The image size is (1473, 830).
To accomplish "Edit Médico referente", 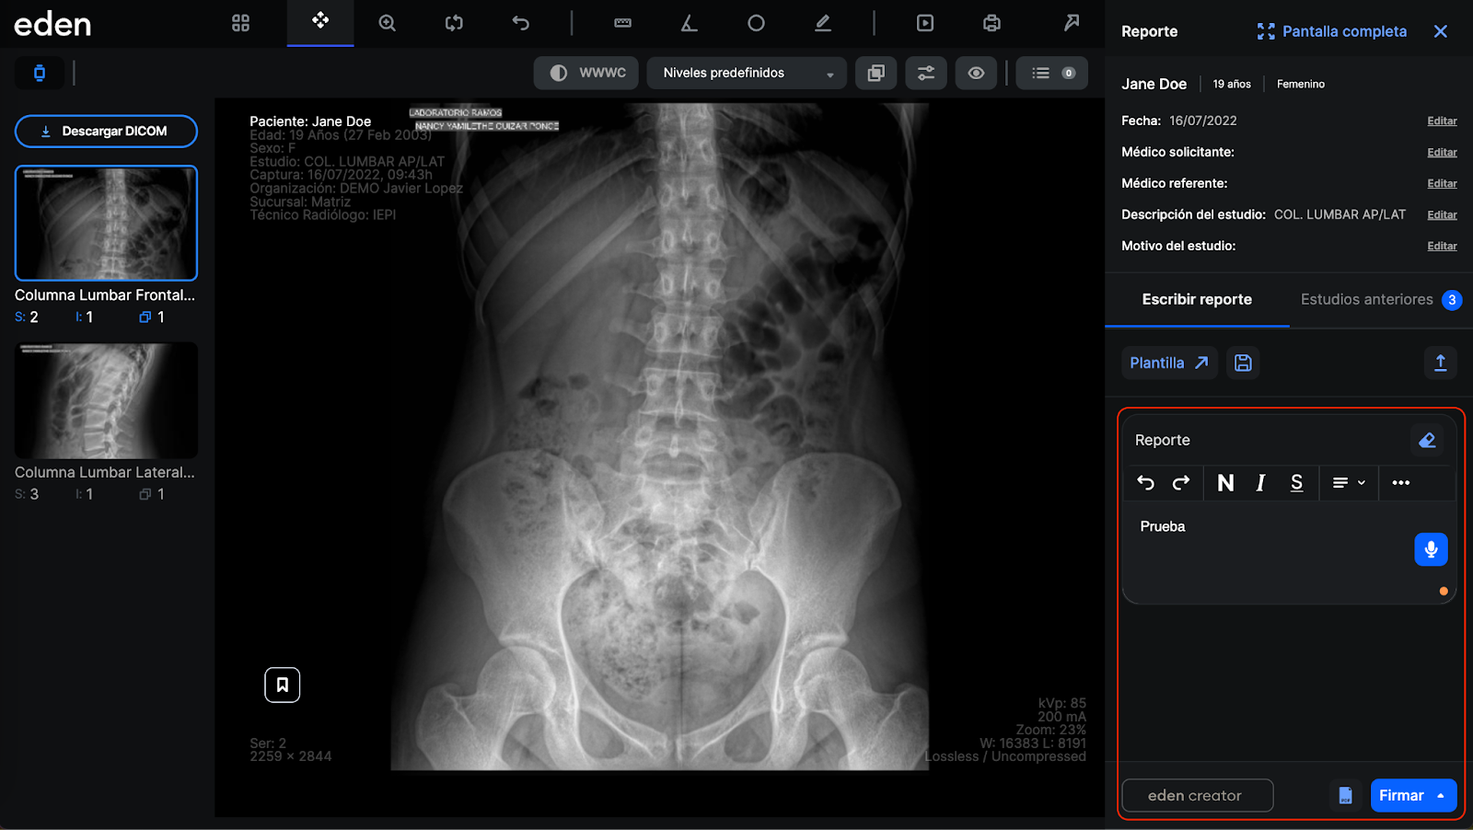I will [x=1442, y=183].
